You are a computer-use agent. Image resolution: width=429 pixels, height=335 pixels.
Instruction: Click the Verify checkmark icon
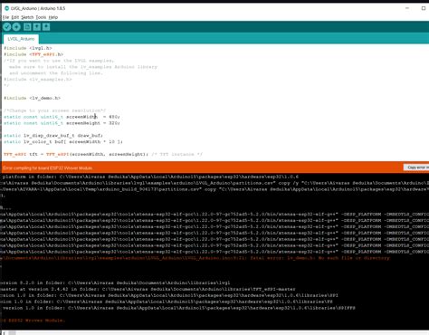tap(7, 27)
